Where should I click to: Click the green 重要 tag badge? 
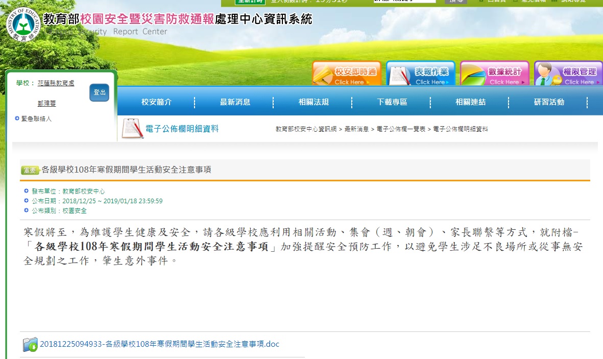coord(30,170)
